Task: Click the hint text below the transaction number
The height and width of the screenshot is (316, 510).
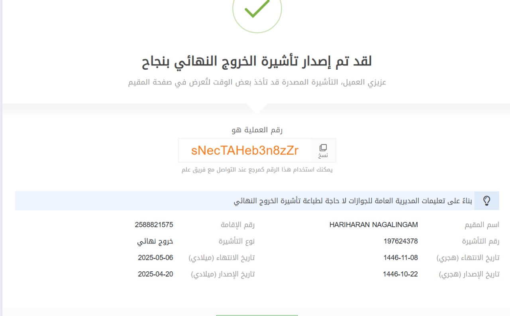Action: [x=257, y=170]
